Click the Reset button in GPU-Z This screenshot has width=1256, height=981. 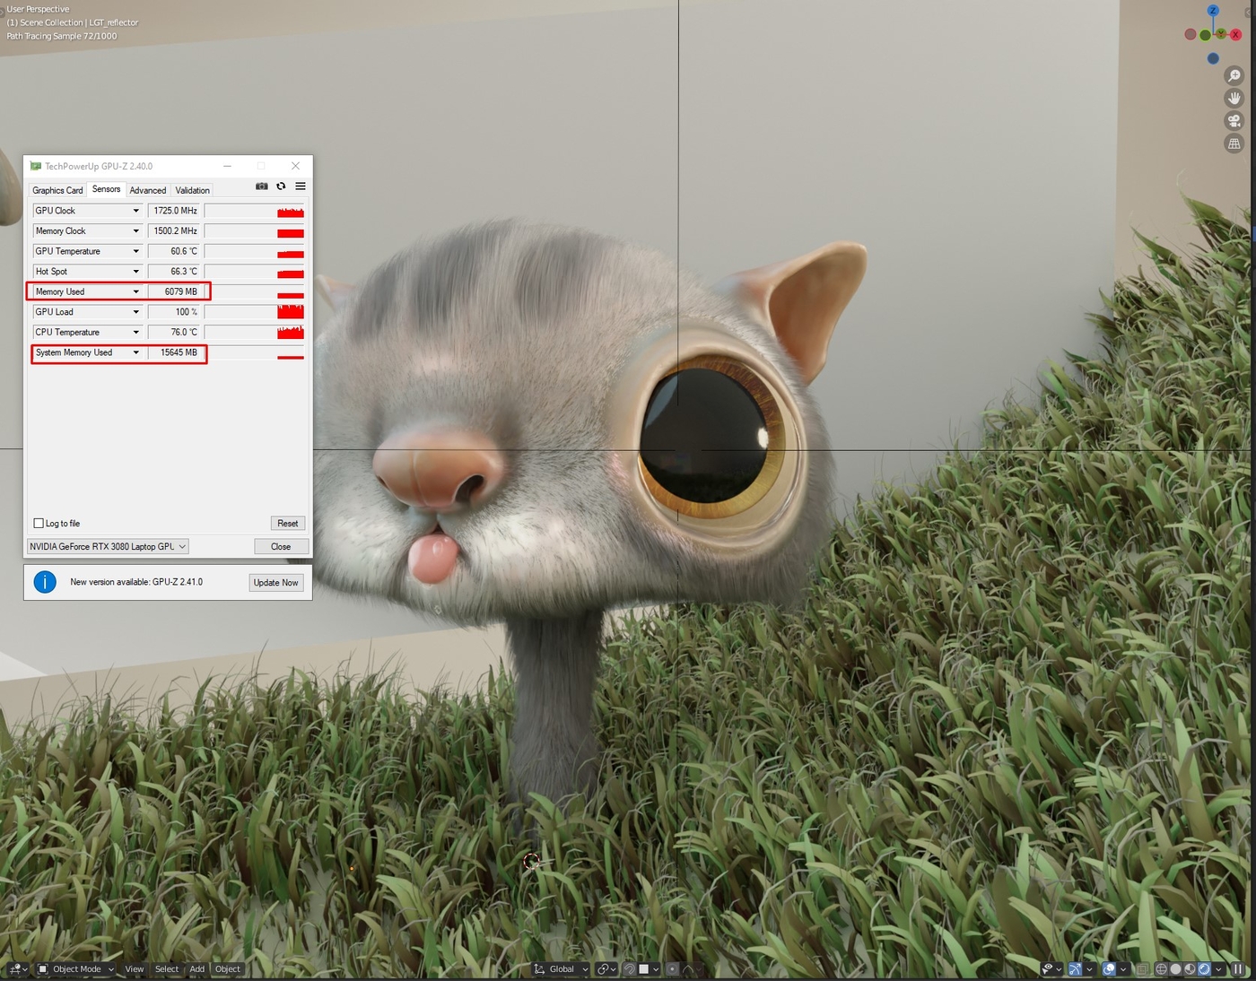coord(288,524)
